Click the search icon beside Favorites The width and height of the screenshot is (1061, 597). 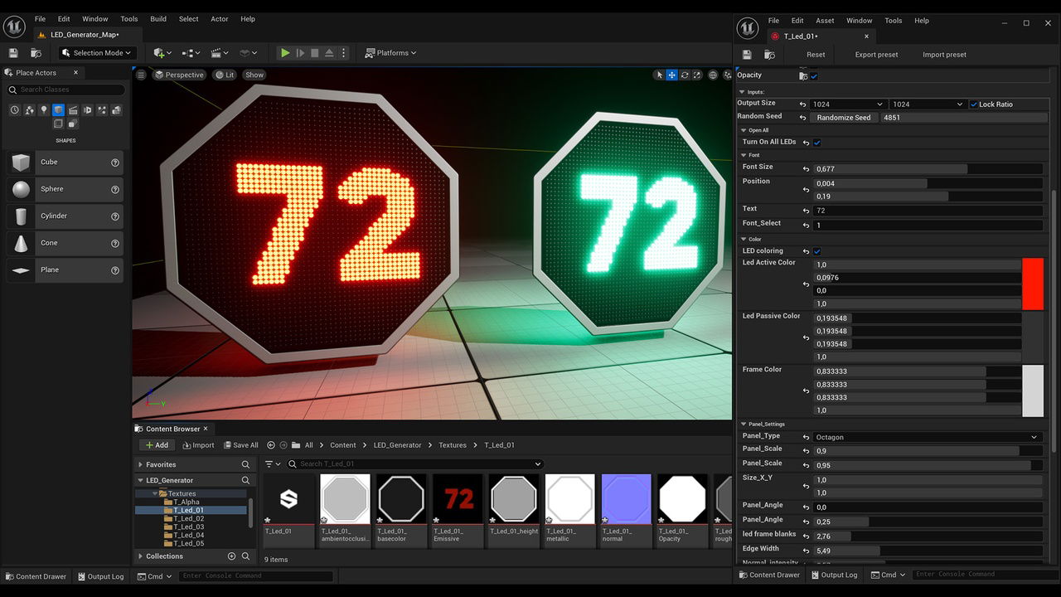[245, 465]
